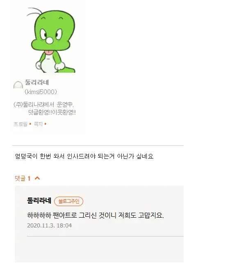Click the post text starting 엉덩국이 한번 와서
This screenshot has width=232, height=271.
click(84, 156)
